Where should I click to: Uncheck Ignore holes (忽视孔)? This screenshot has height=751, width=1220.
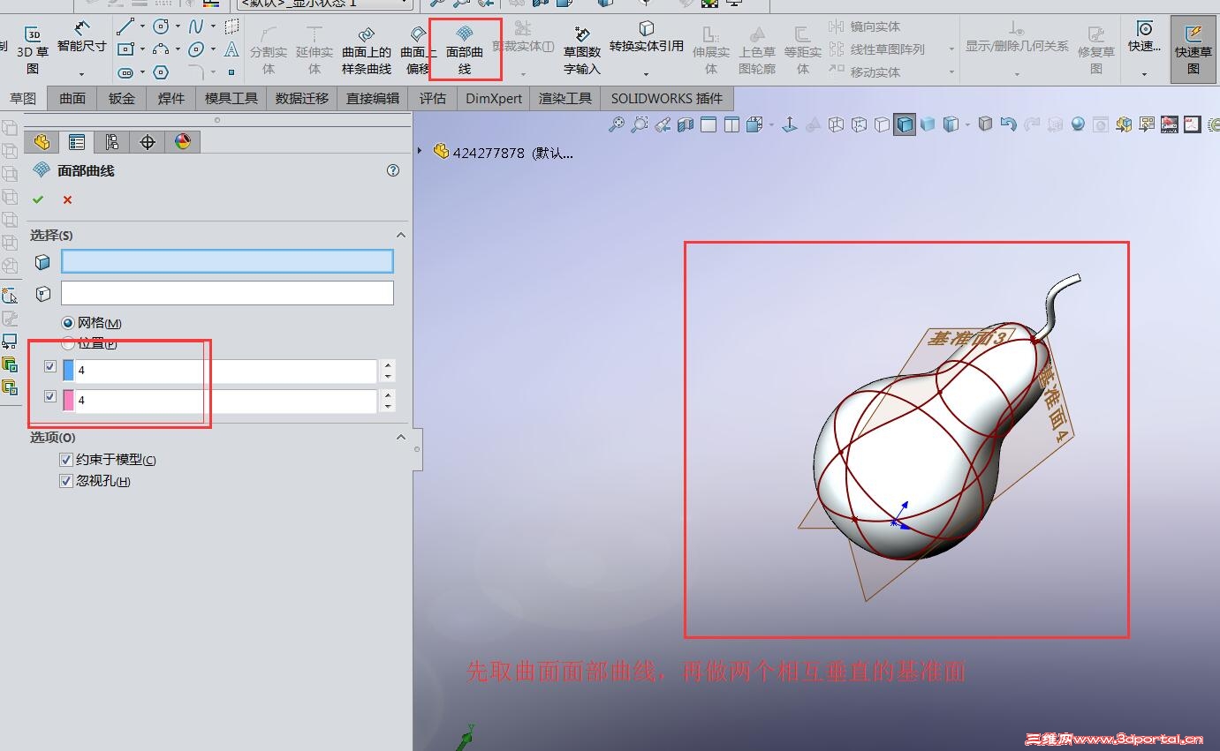click(65, 481)
